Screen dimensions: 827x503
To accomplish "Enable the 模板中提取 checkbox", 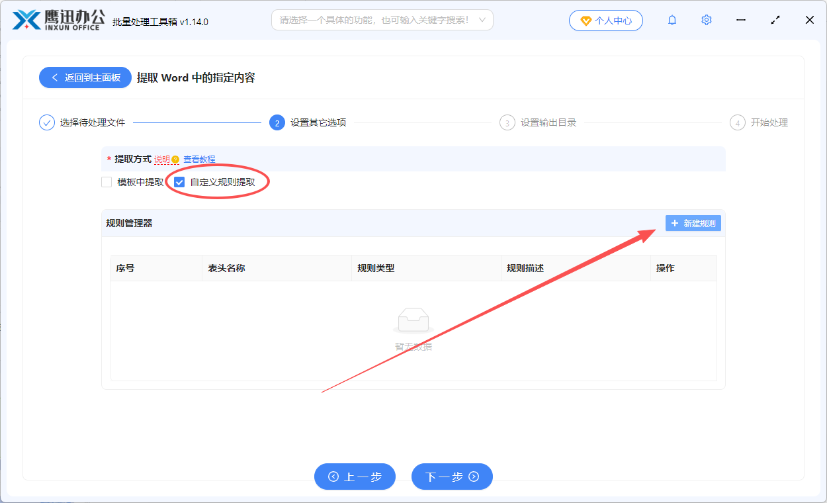I will click(x=107, y=181).
